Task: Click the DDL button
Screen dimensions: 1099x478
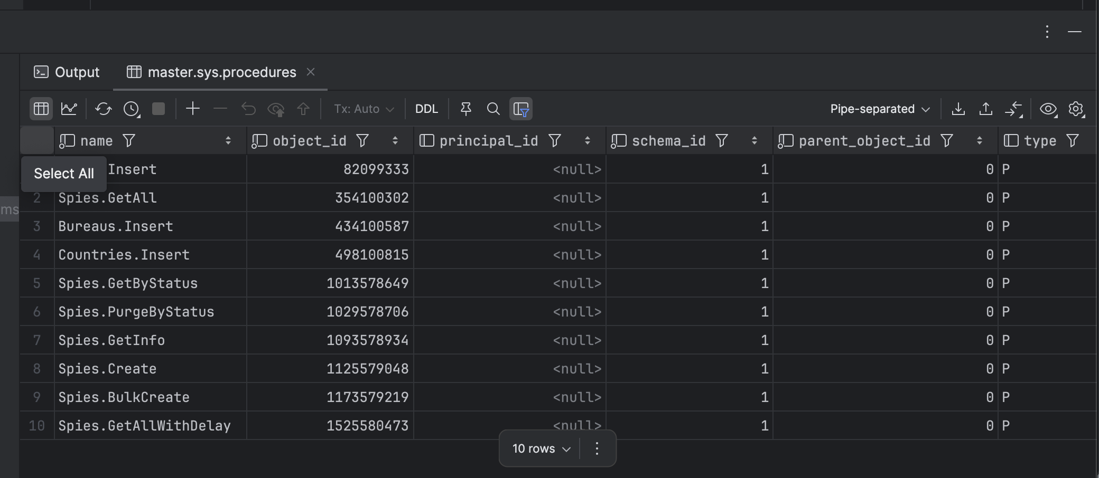Action: tap(426, 109)
